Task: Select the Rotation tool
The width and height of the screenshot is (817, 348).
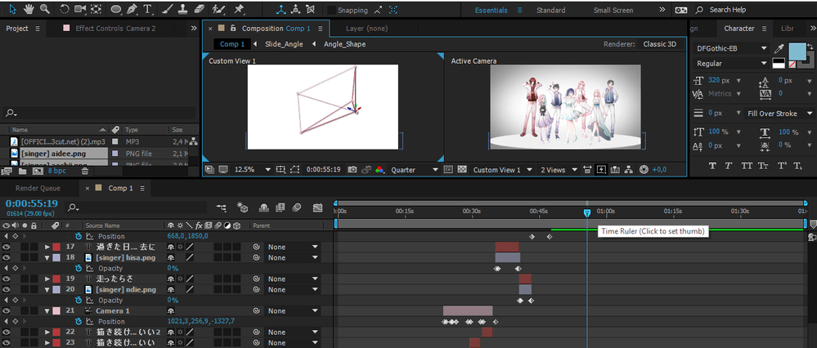Action: click(64, 9)
